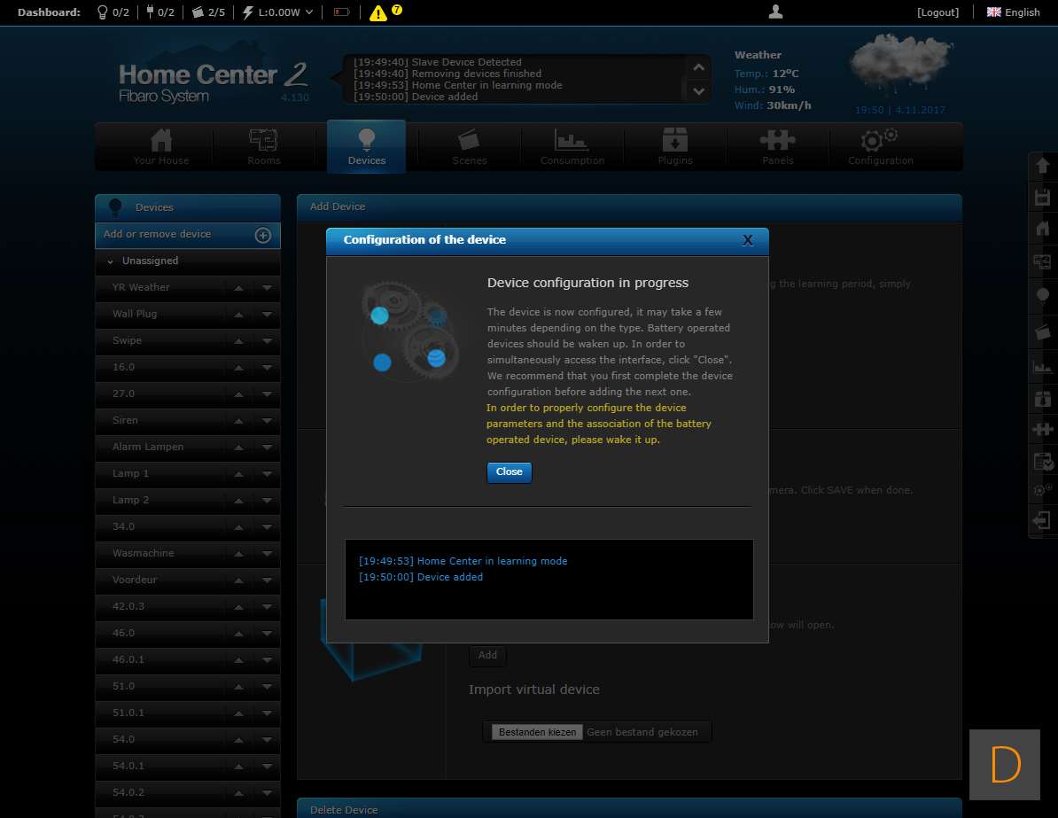
Task: Go to the Plugins tab
Action: coord(674,146)
